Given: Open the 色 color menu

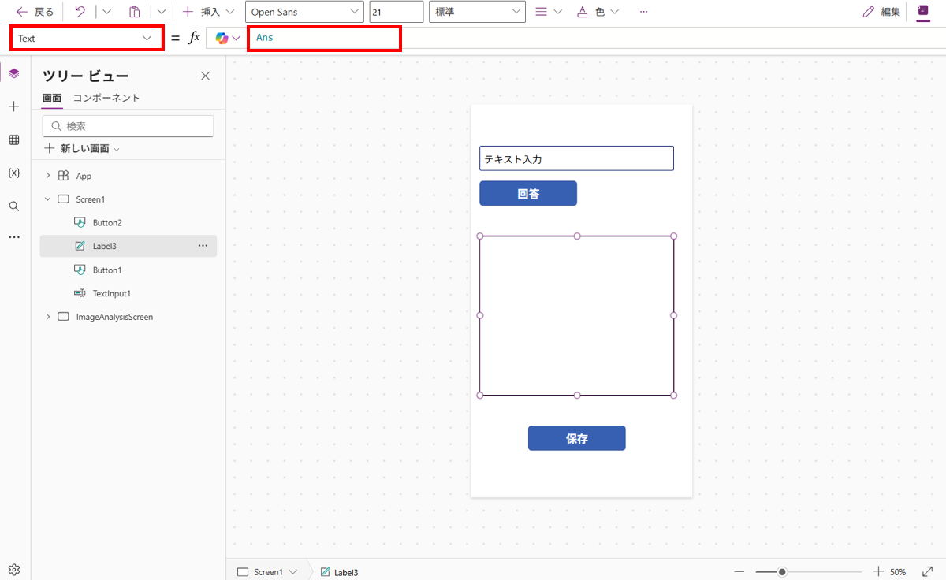Looking at the screenshot, I should point(597,12).
